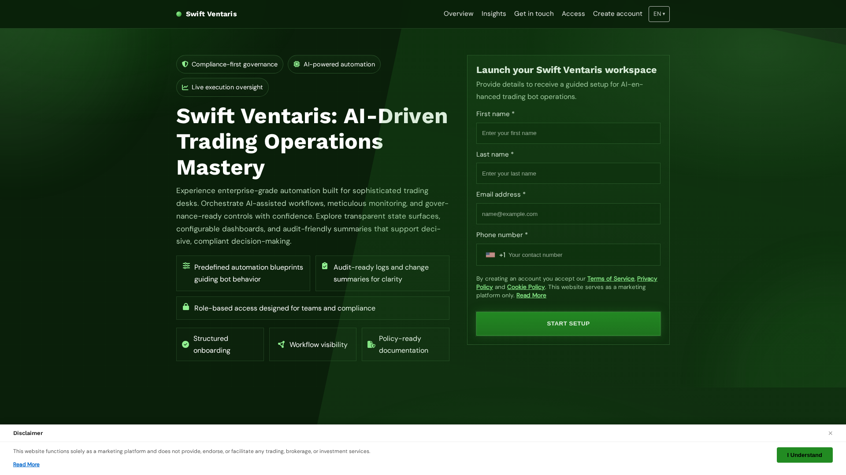Click the Compliance-first governance chip text
The image size is (846, 475).
pos(234,64)
